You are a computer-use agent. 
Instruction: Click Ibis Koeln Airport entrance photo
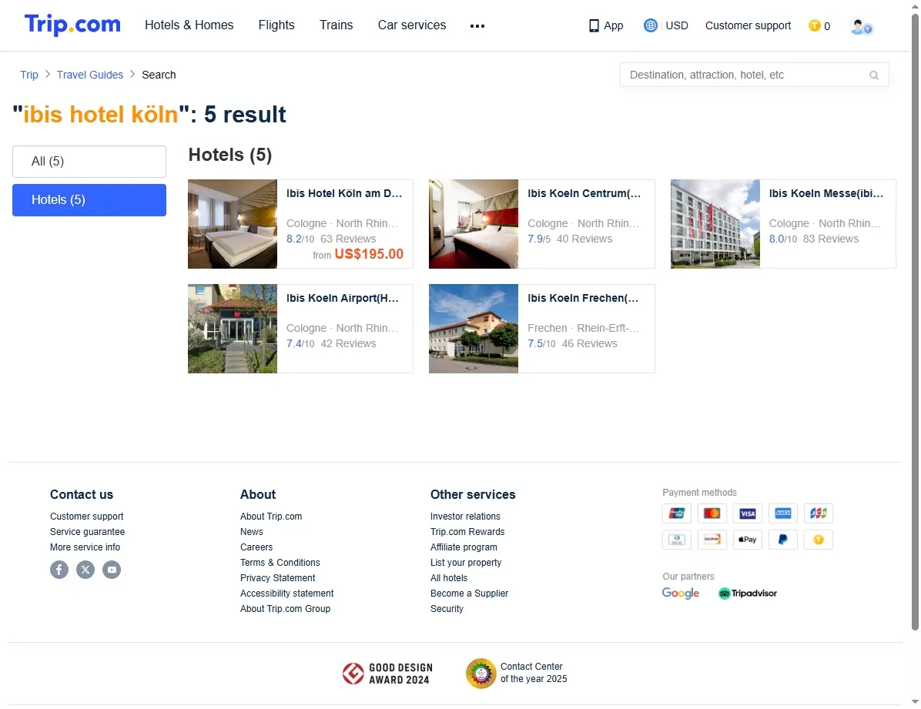(233, 329)
